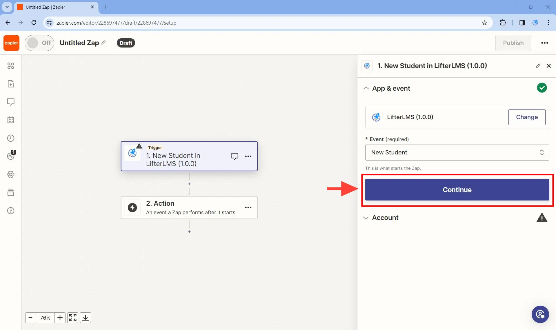Add a step between trigger and action
This screenshot has width=556, height=330.
tap(189, 184)
